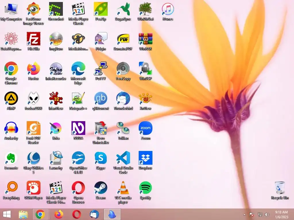
Task: Select the Foxit PDF Reader shortcut
Action: click(x=33, y=128)
